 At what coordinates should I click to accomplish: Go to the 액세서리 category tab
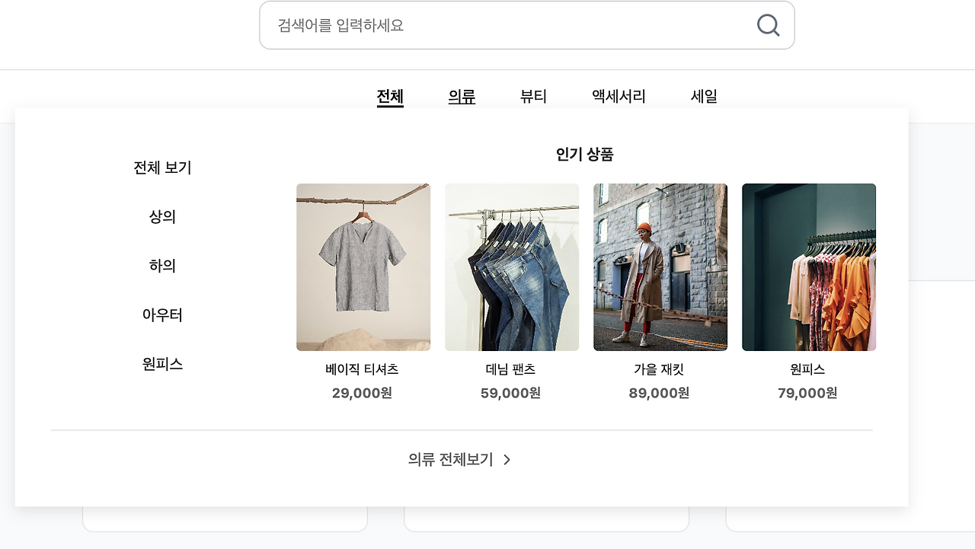[x=619, y=97]
